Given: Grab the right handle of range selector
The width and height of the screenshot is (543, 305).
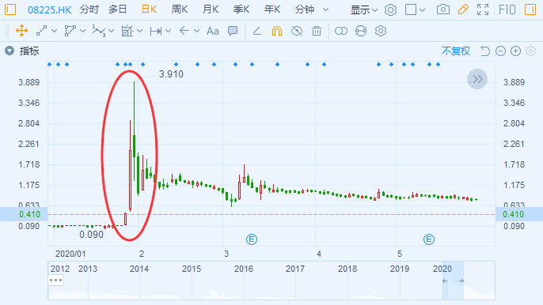Looking at the screenshot, I should 461,281.
